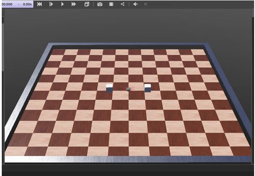Adjust the sound volume slider handle

point(146,4)
